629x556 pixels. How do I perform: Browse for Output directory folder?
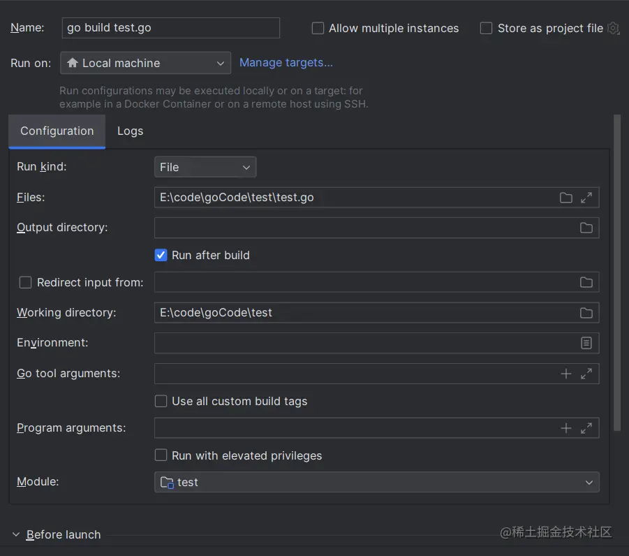click(x=586, y=228)
